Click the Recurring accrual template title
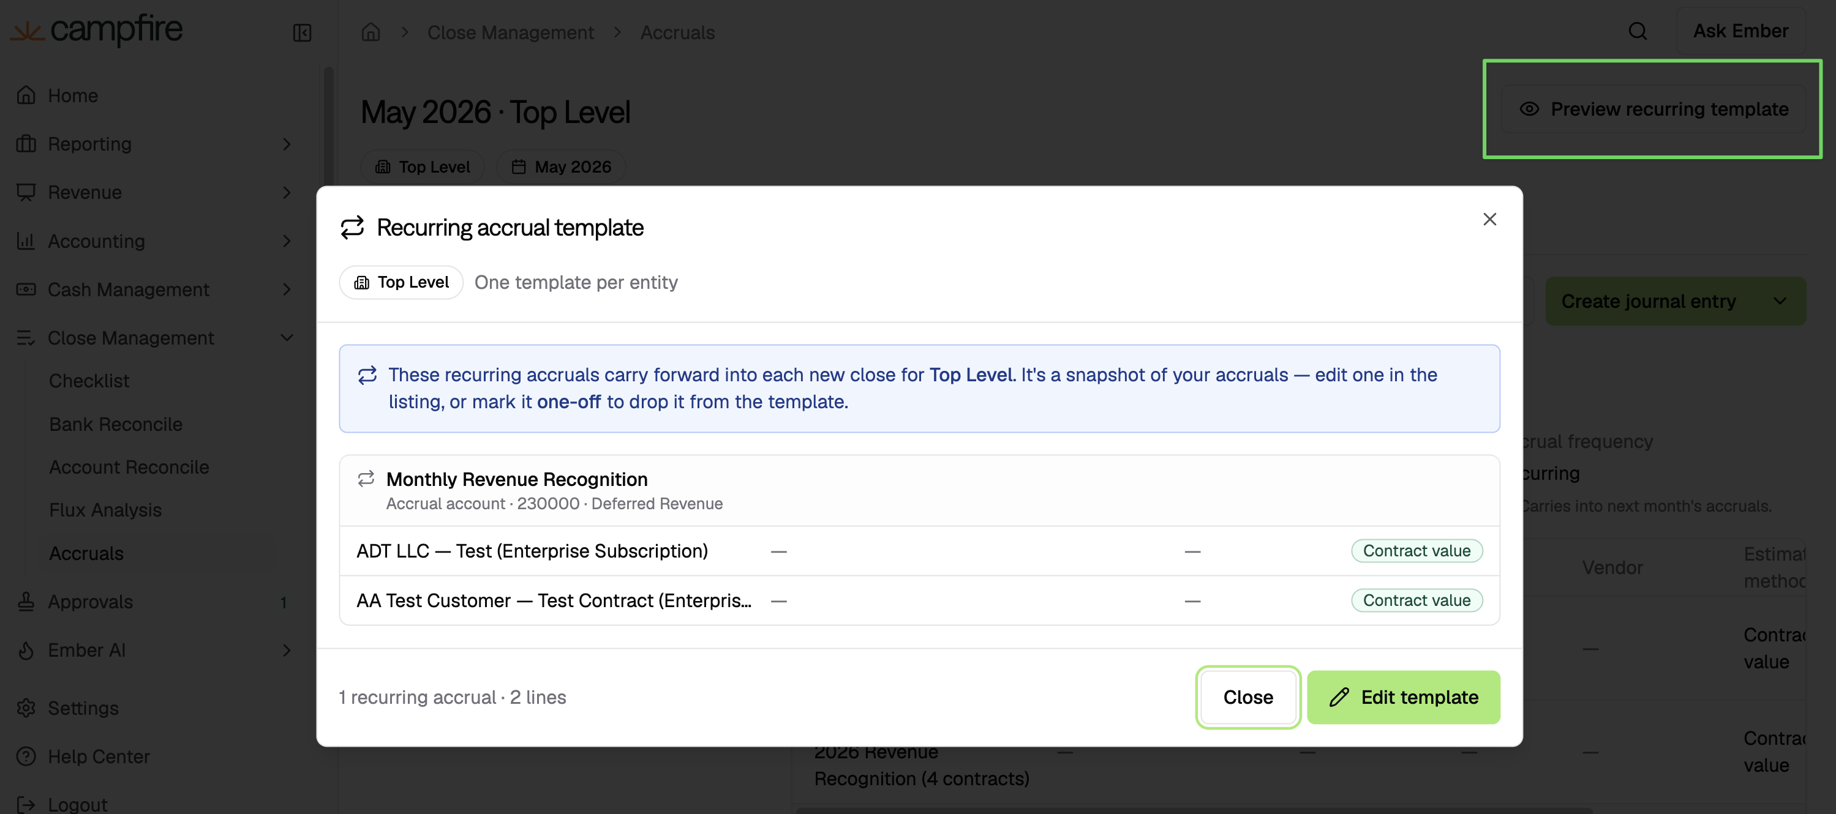Viewport: 1836px width, 814px height. [x=510, y=228]
